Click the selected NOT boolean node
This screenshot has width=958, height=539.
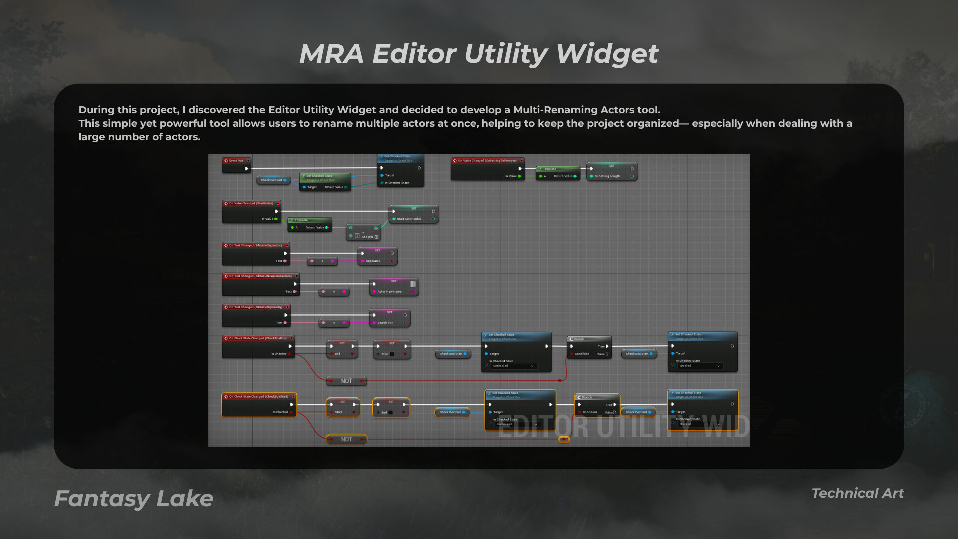click(347, 439)
